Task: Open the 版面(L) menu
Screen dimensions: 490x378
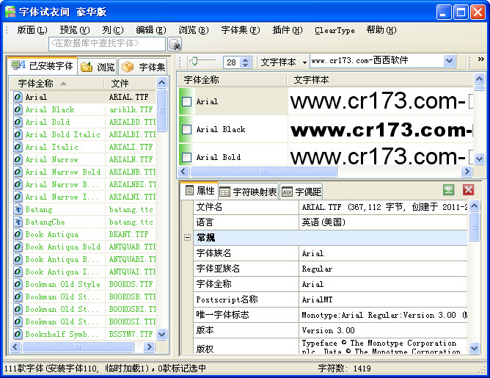Action: [x=32, y=30]
